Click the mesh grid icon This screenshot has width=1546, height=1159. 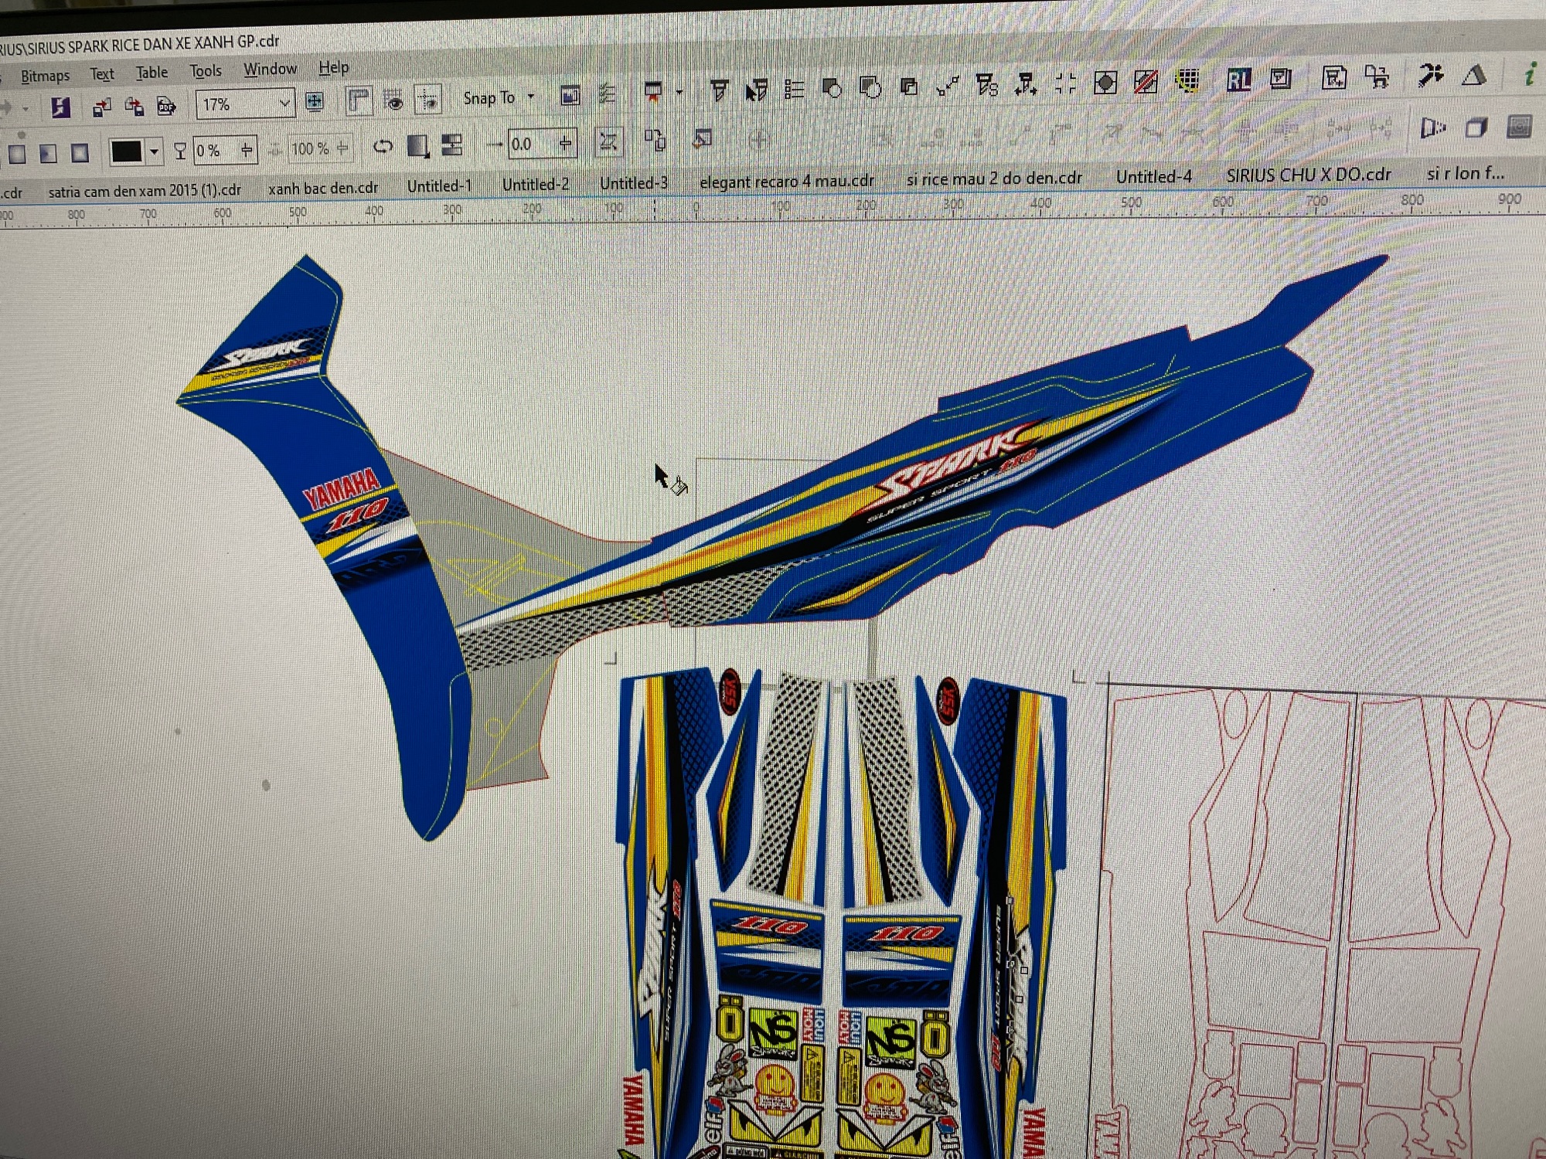coord(1187,80)
